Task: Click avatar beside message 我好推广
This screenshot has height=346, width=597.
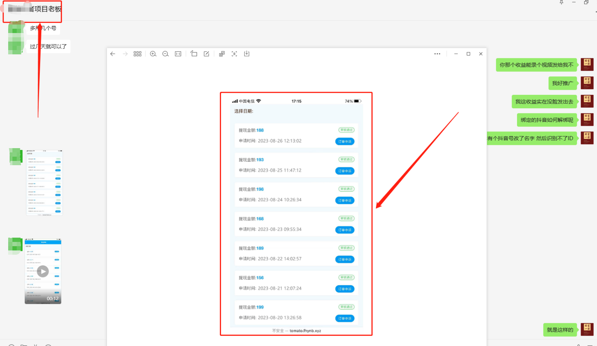Action: [587, 83]
